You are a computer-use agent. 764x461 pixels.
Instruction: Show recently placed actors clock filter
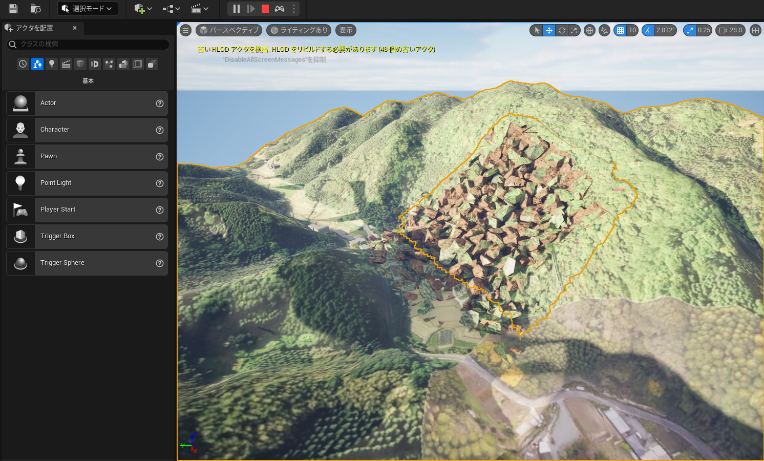pyautogui.click(x=23, y=64)
